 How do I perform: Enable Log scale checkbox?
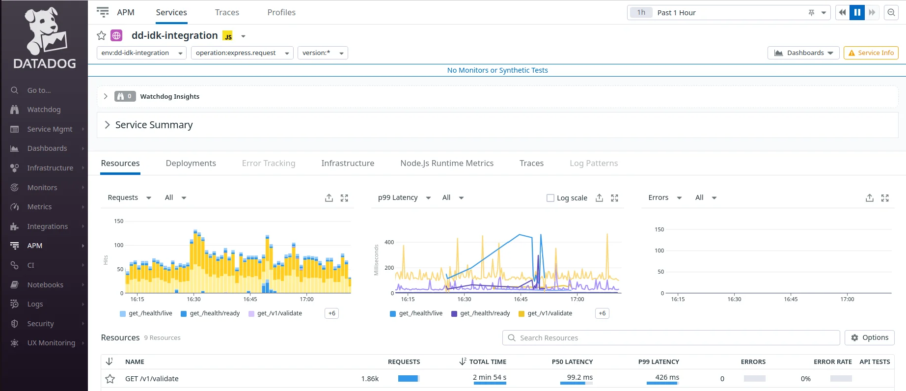(550, 198)
